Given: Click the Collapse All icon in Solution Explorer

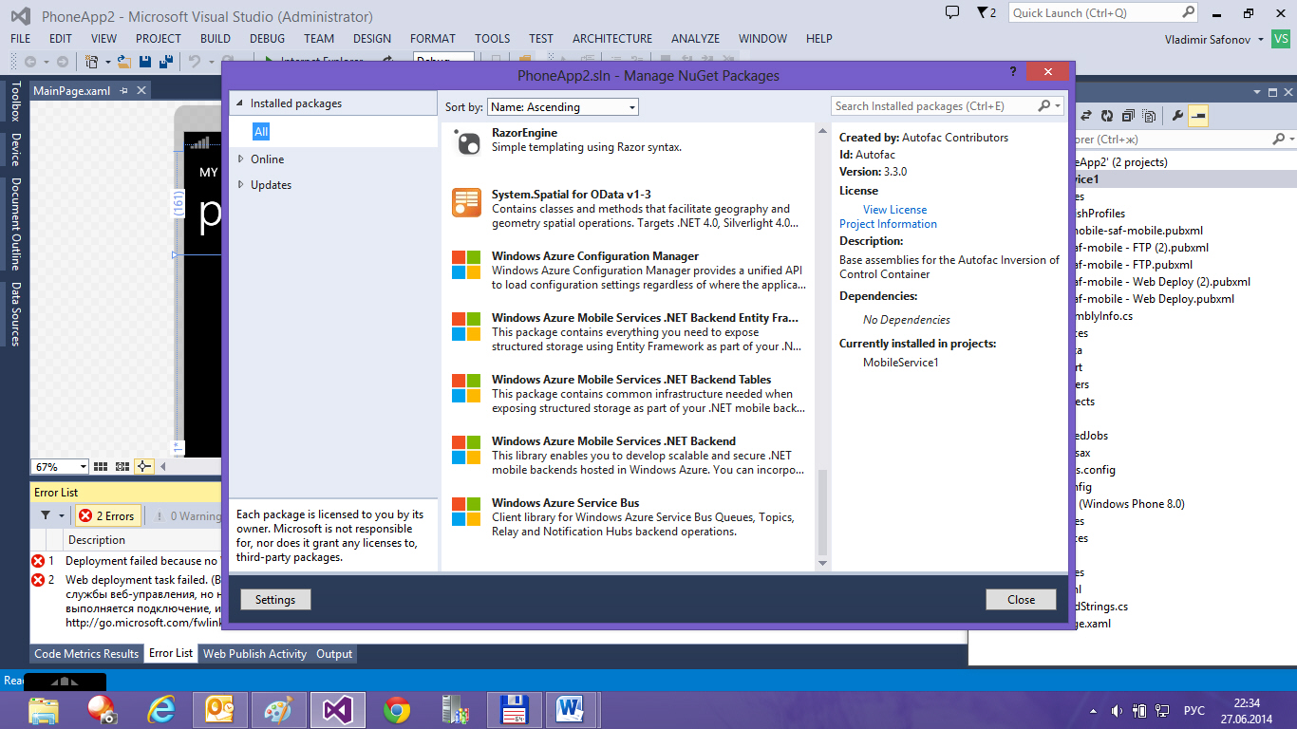Looking at the screenshot, I should pos(1128,116).
